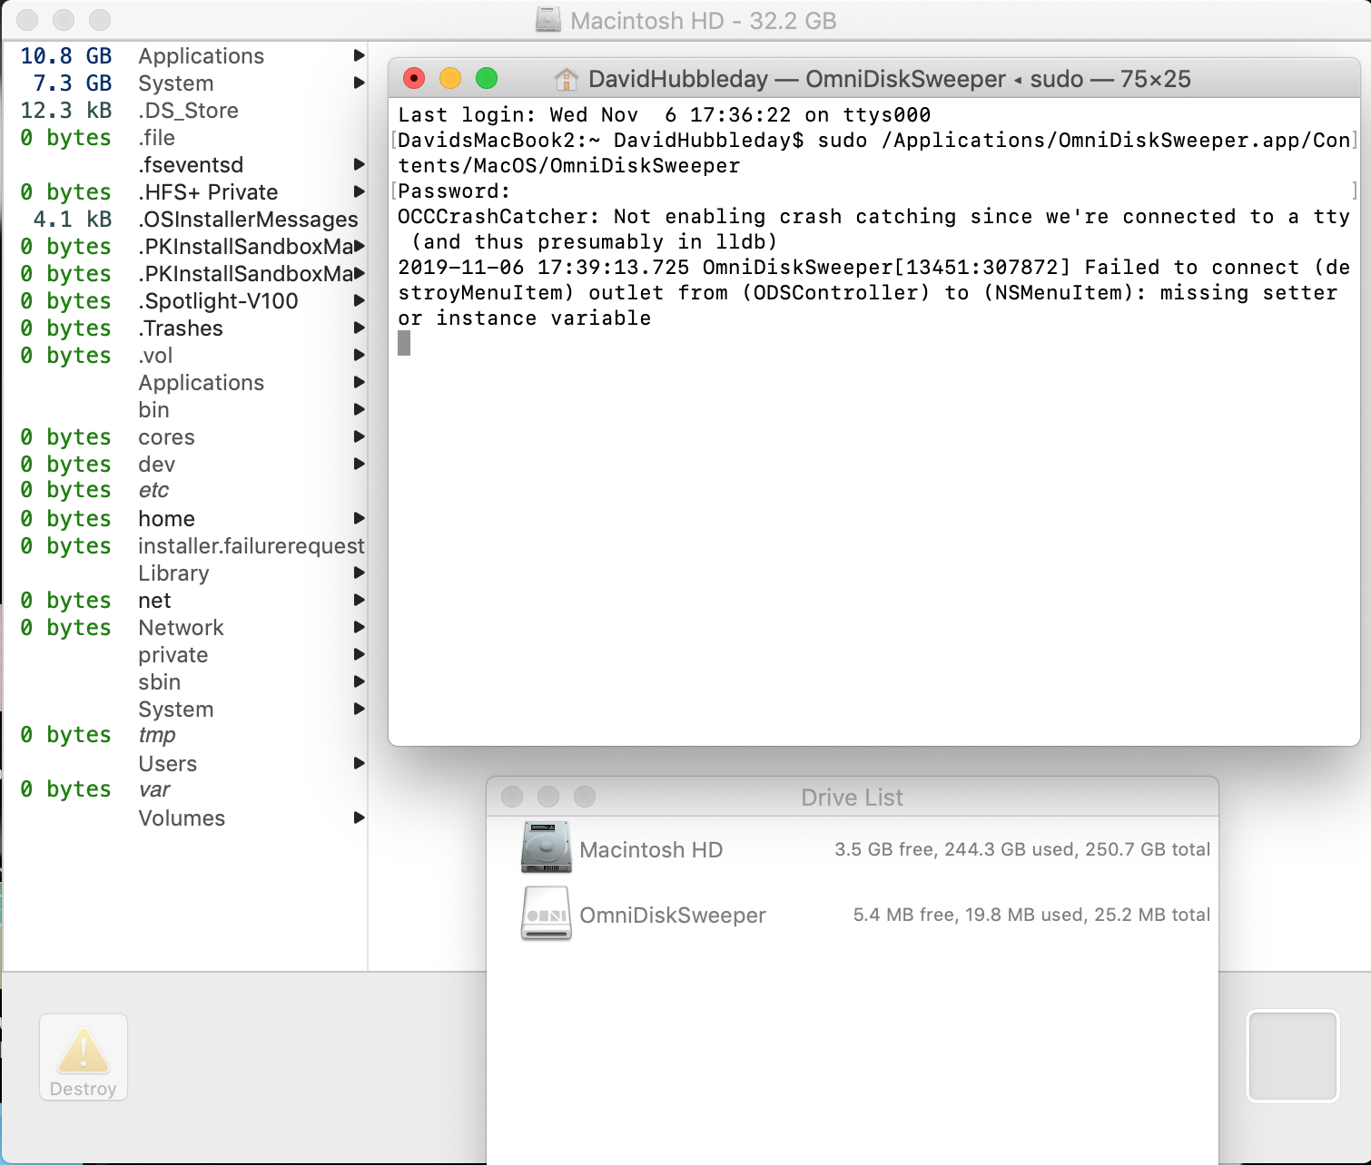1371x1165 pixels.
Task: Select the private folder row
Action: tap(185, 654)
